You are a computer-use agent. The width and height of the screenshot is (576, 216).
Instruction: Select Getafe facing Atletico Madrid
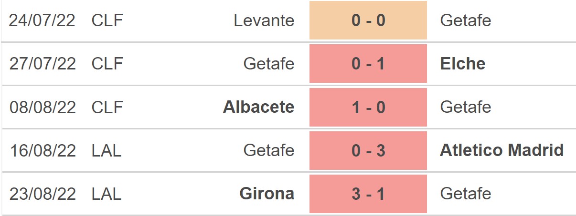(268, 150)
